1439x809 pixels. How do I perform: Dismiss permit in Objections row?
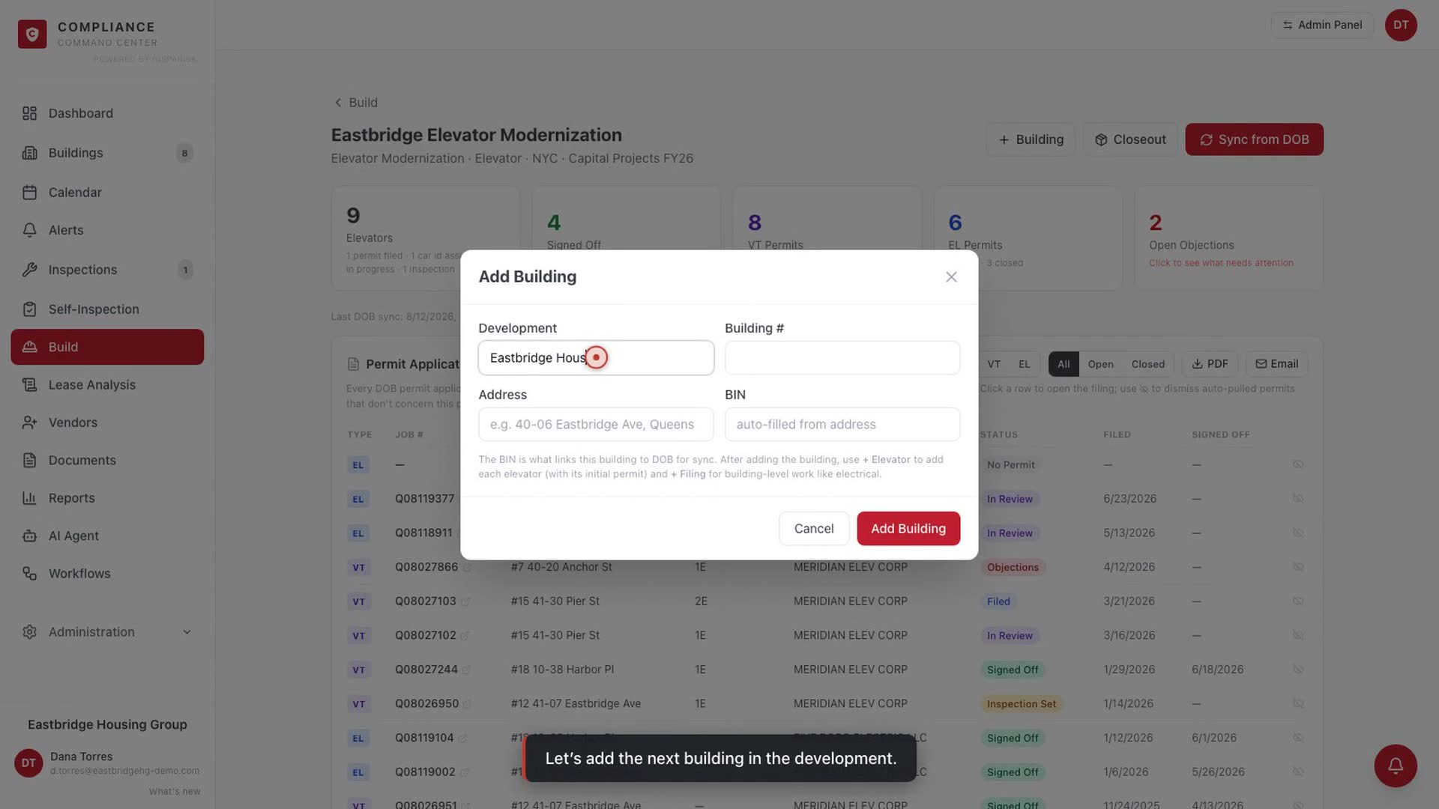pos(1298,567)
